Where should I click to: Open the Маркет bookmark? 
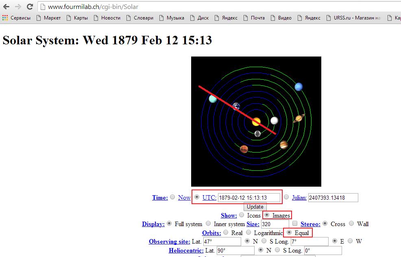(x=48, y=18)
